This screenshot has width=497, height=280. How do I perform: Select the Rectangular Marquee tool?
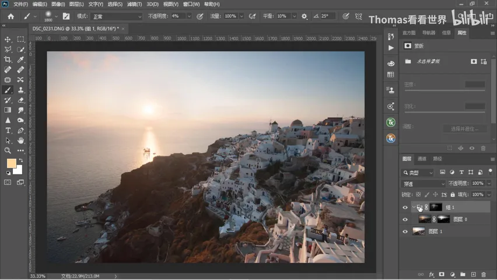point(20,39)
